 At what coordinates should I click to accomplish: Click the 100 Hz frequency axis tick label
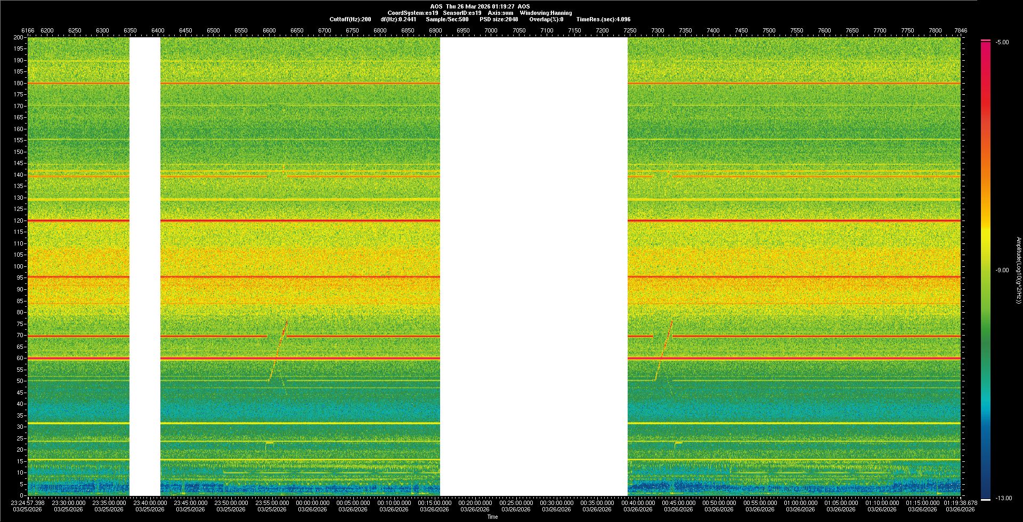point(18,266)
